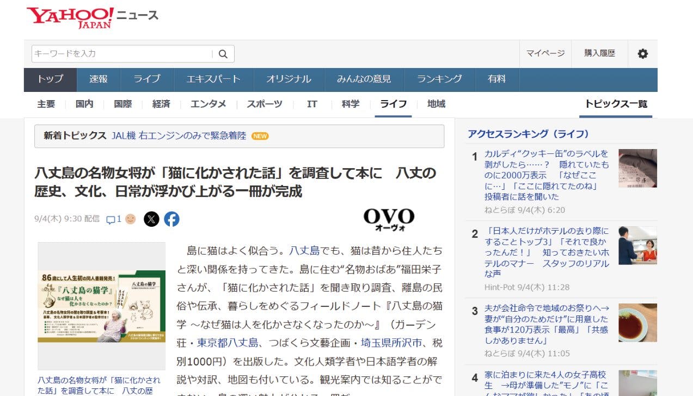The height and width of the screenshot is (396, 693).
Task: Share the article on X
Action: click(x=151, y=219)
